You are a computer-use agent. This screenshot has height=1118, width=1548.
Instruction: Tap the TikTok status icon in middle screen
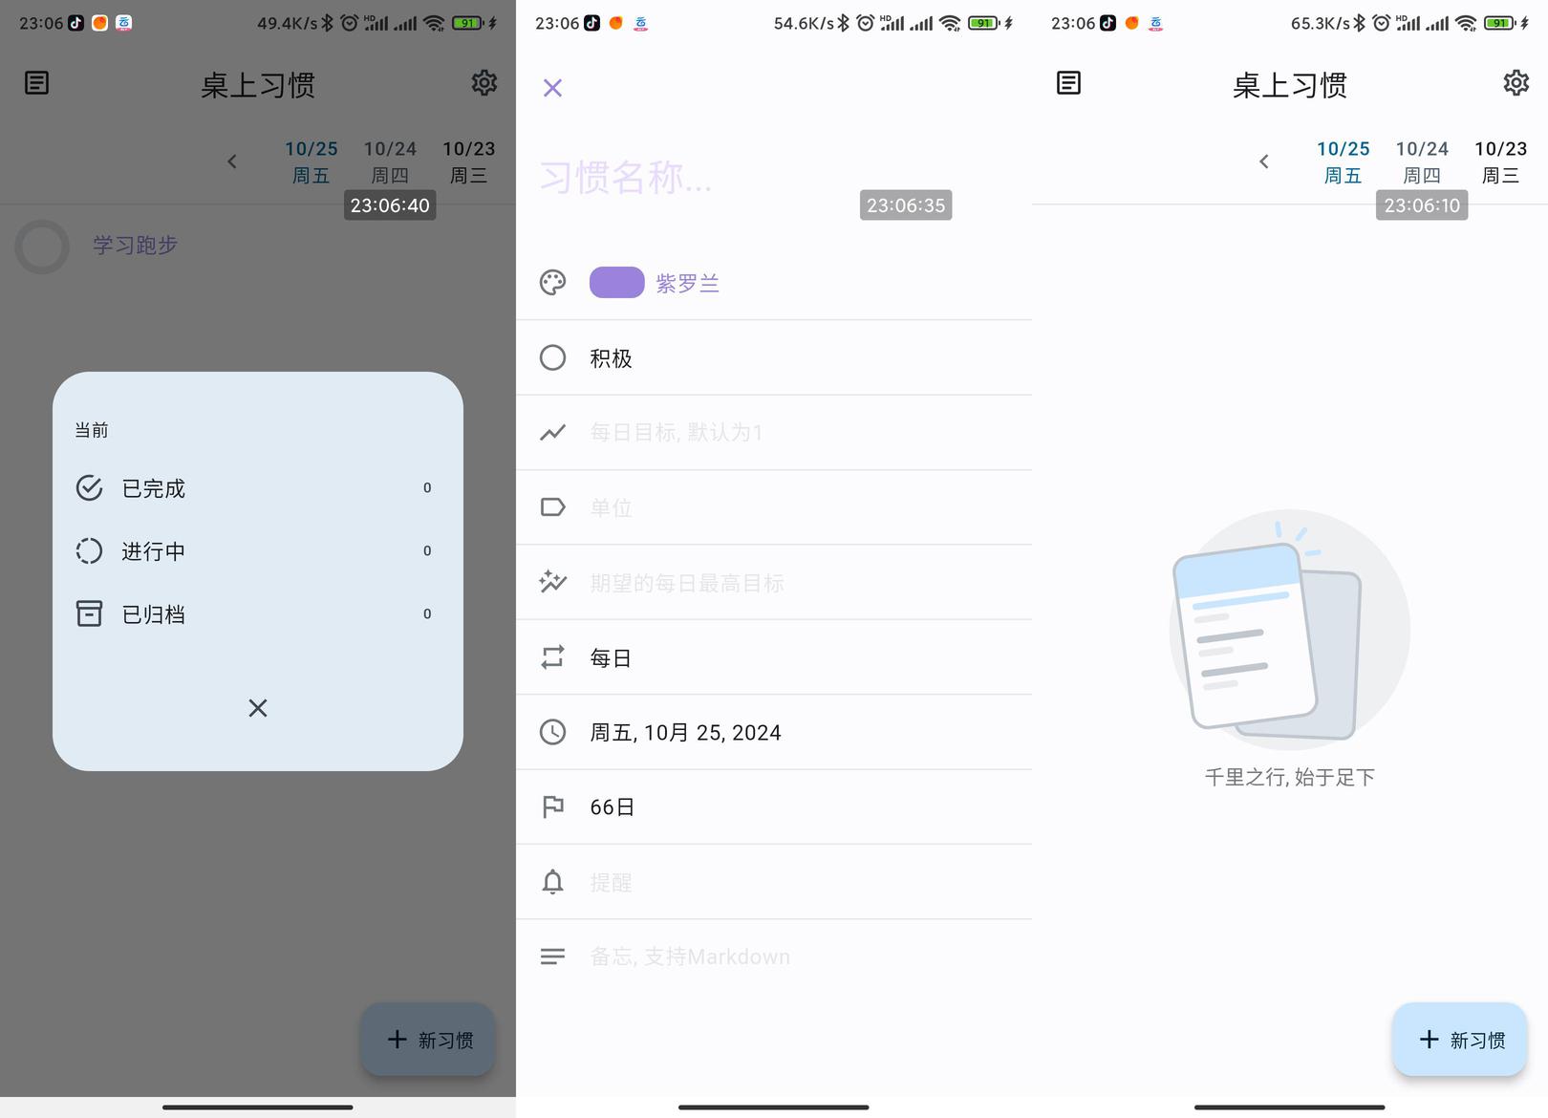tap(592, 23)
